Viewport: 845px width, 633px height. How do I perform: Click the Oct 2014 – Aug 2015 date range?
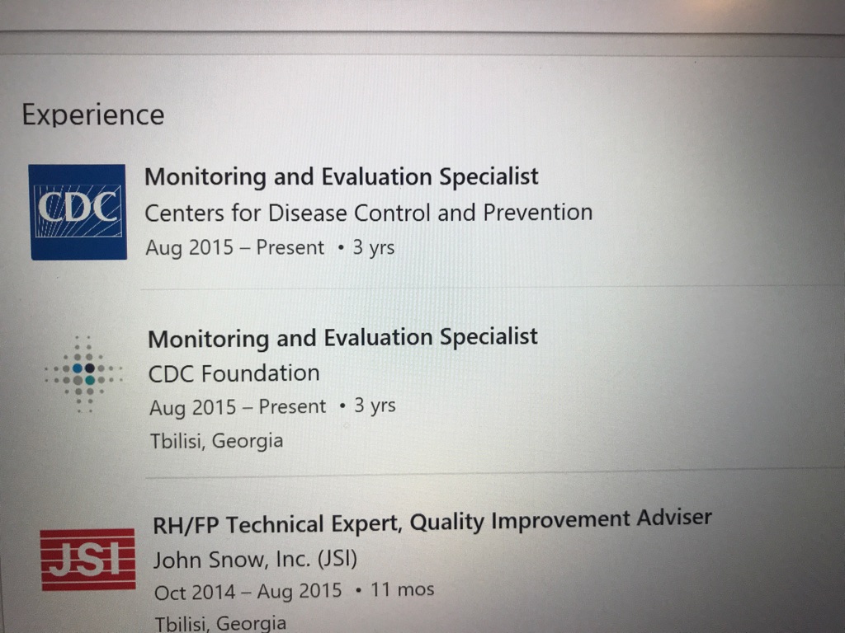[x=248, y=592]
